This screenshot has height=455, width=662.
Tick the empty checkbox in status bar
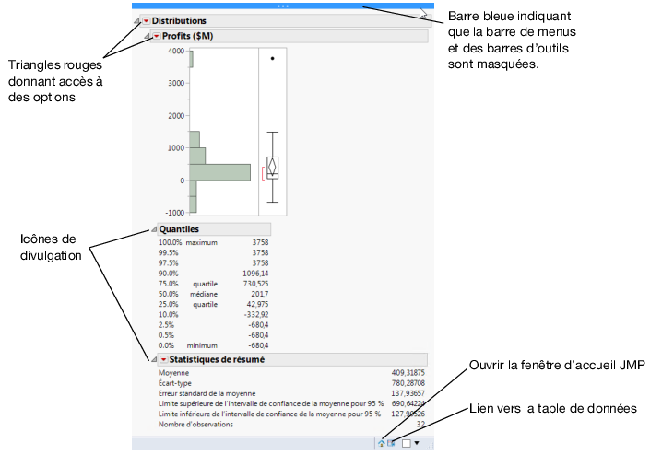pyautogui.click(x=407, y=443)
